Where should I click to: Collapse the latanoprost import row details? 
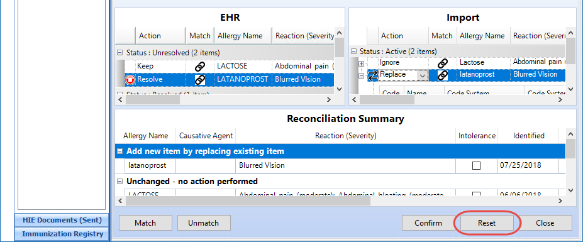(x=361, y=75)
